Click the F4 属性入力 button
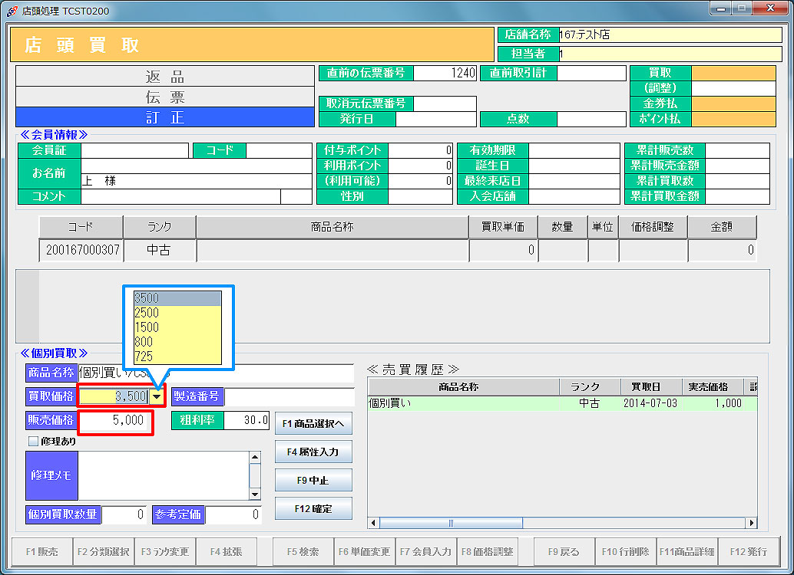794x575 pixels. (313, 452)
